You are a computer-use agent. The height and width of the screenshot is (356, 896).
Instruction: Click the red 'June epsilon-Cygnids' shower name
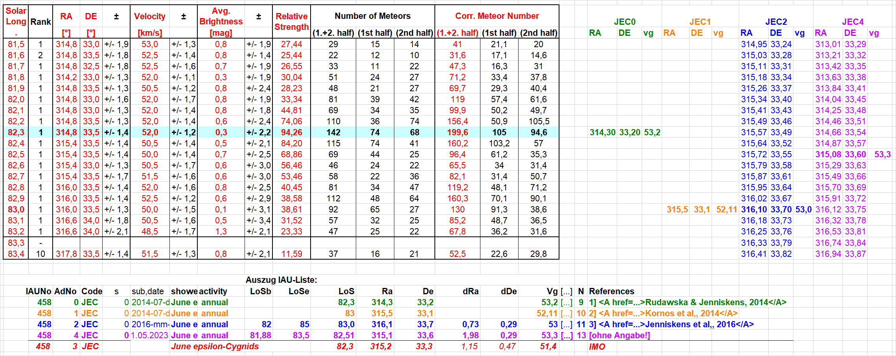point(215,347)
